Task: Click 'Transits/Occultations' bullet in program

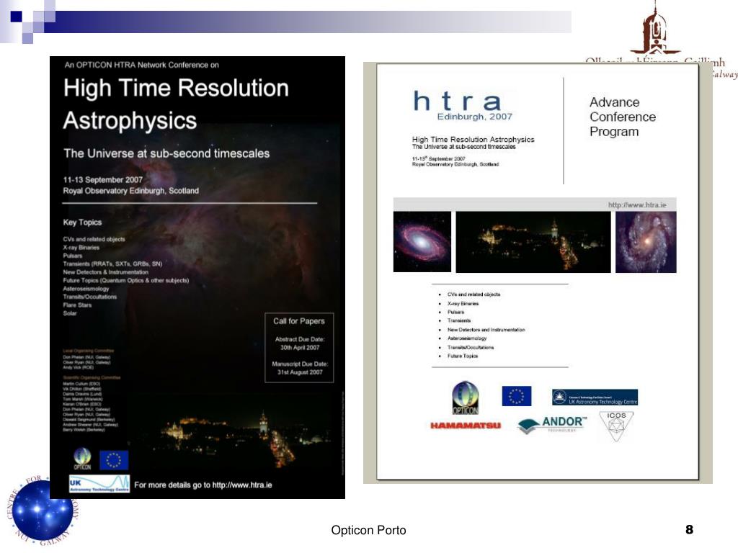Action: coord(470,347)
